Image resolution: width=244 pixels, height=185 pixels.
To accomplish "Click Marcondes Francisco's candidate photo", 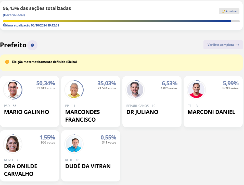I will pyautogui.click(x=74, y=90).
